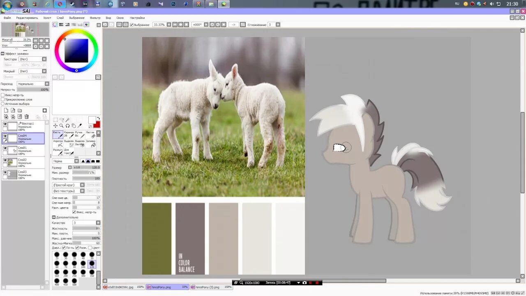This screenshot has width=526, height=296.
Task: Open the Файл menu
Action: 7,18
